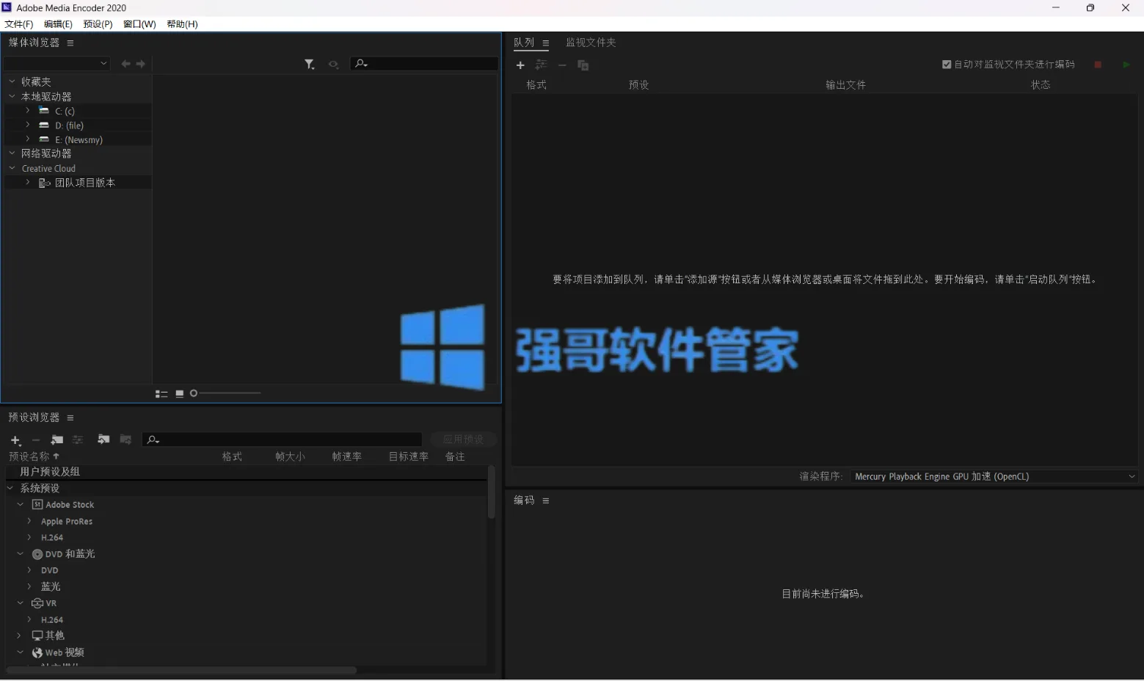Open the 编码 panel menu icon
This screenshot has width=1144, height=681.
546,500
